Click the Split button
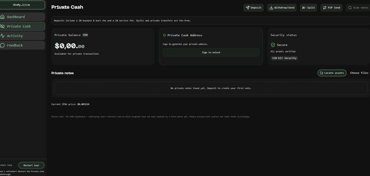This screenshot has height=176, width=370. coord(308,8)
